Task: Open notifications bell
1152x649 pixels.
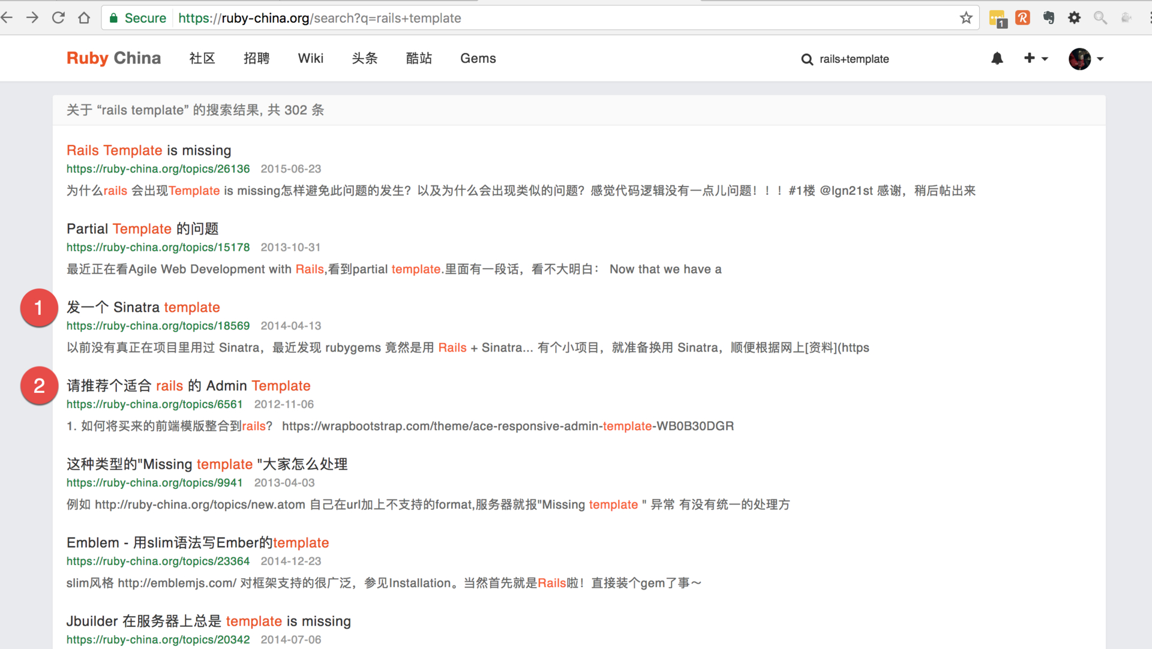Action: [x=997, y=59]
